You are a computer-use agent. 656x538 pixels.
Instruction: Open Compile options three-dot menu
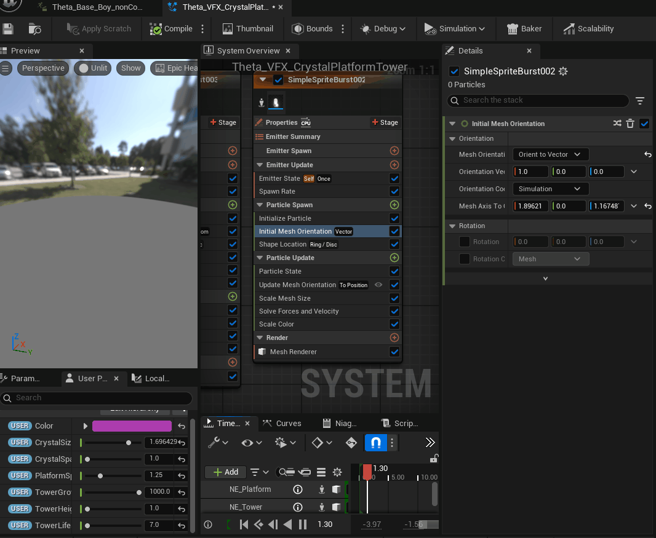coord(202,29)
